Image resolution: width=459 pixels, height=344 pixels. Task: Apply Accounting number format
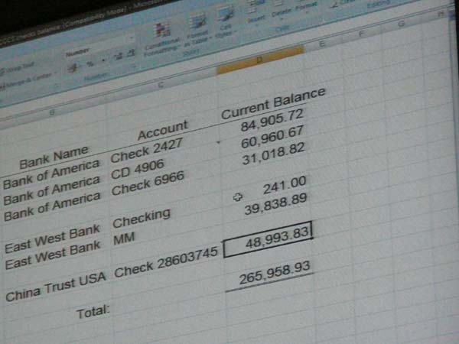[72, 69]
